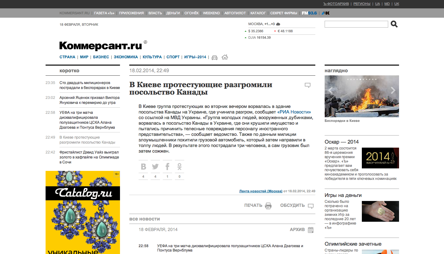
Task: Click inside the search input field
Action: pyautogui.click(x=356, y=24)
